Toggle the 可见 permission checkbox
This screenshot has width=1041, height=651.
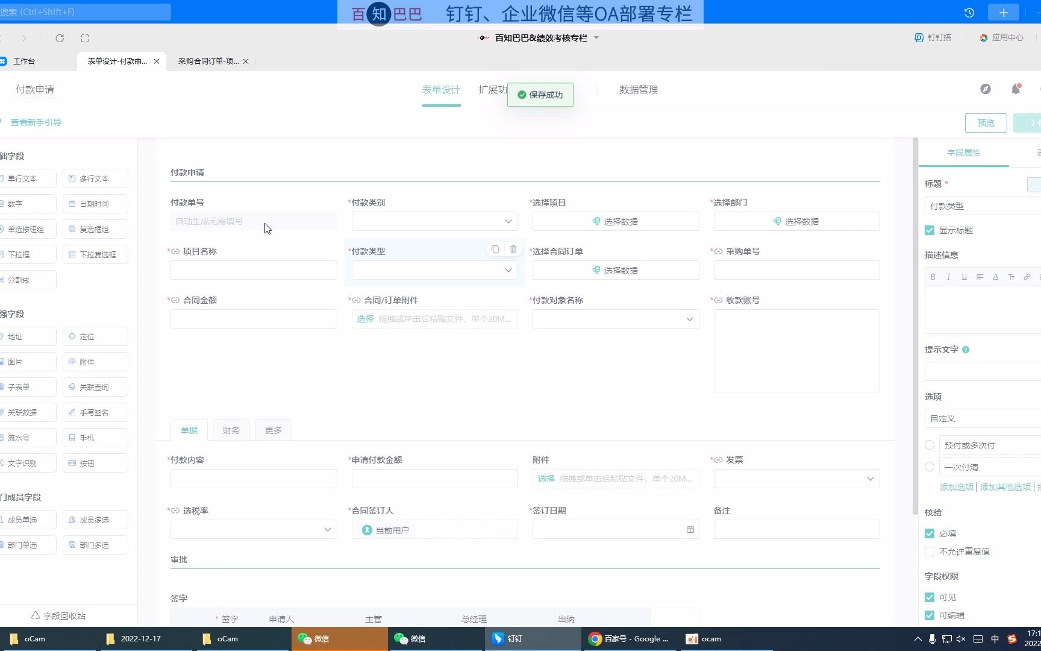pos(930,597)
